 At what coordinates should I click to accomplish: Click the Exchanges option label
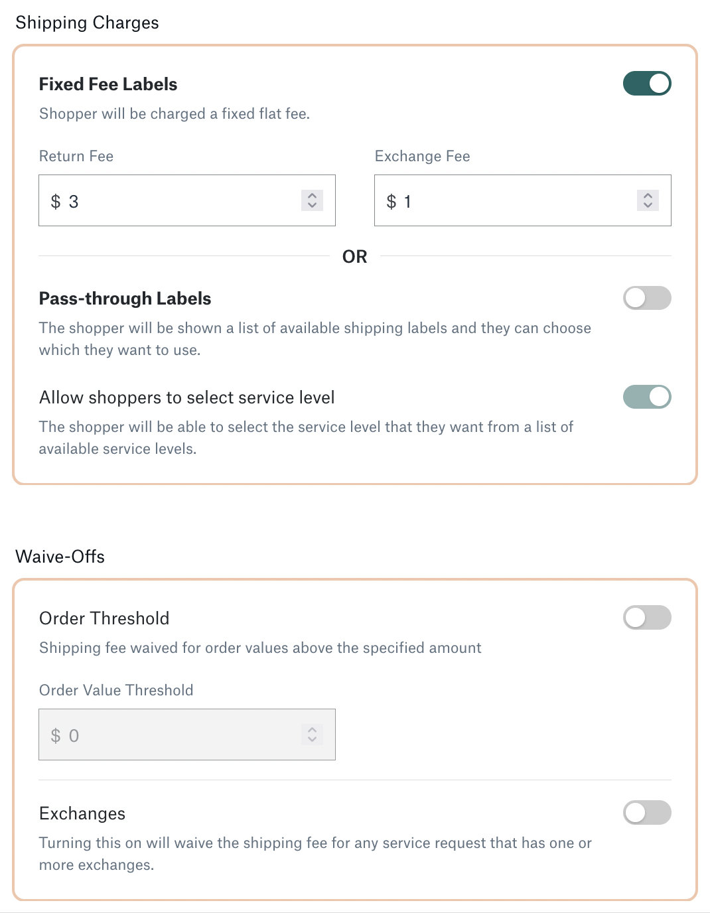[82, 813]
